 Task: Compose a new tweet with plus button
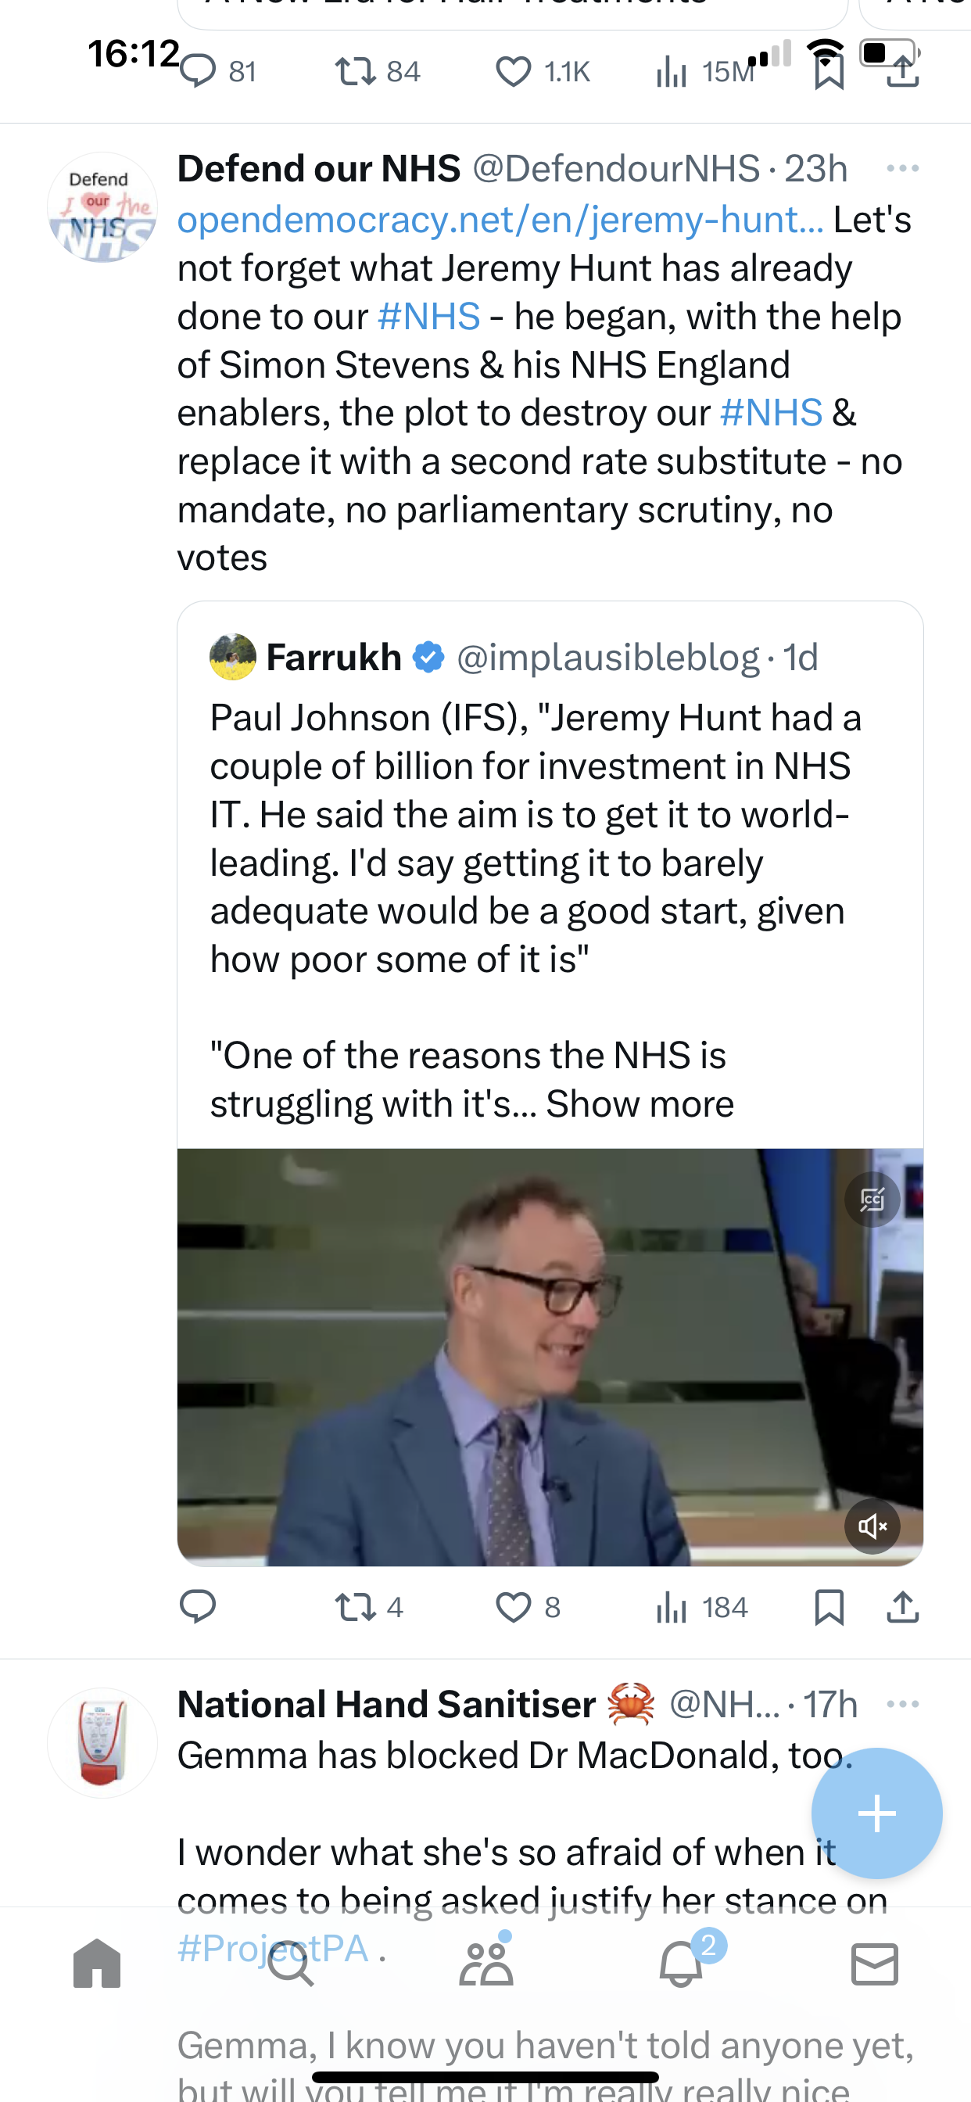(x=876, y=1813)
